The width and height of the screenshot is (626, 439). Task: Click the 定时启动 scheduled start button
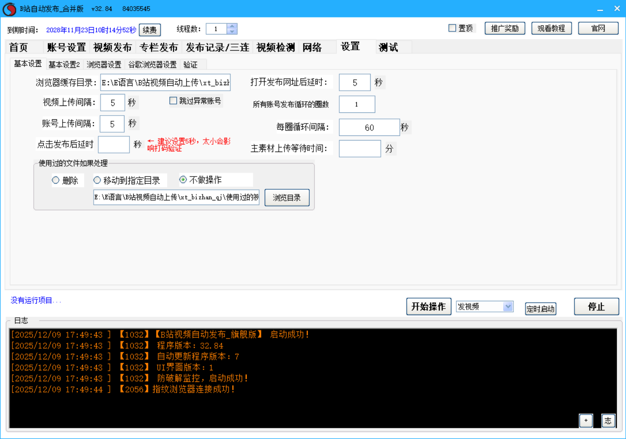point(540,309)
